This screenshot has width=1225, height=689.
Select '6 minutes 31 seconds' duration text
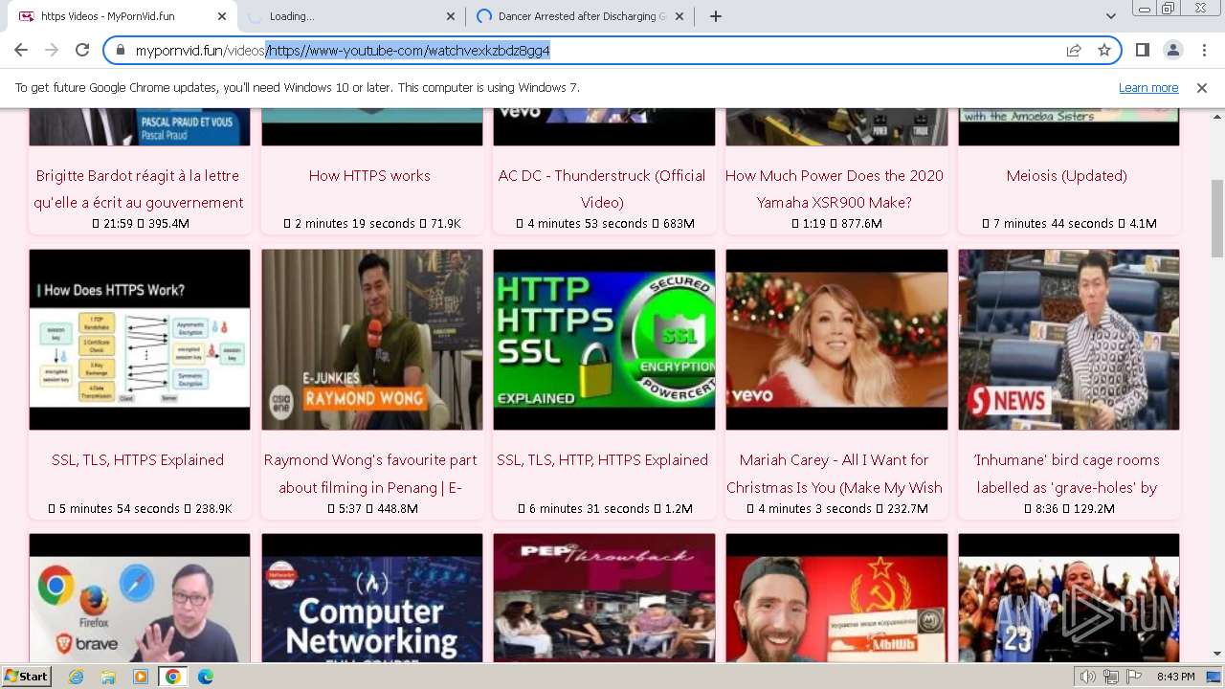(590, 509)
